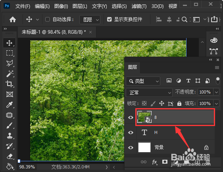Toggle lock transparent pixels

144,103
